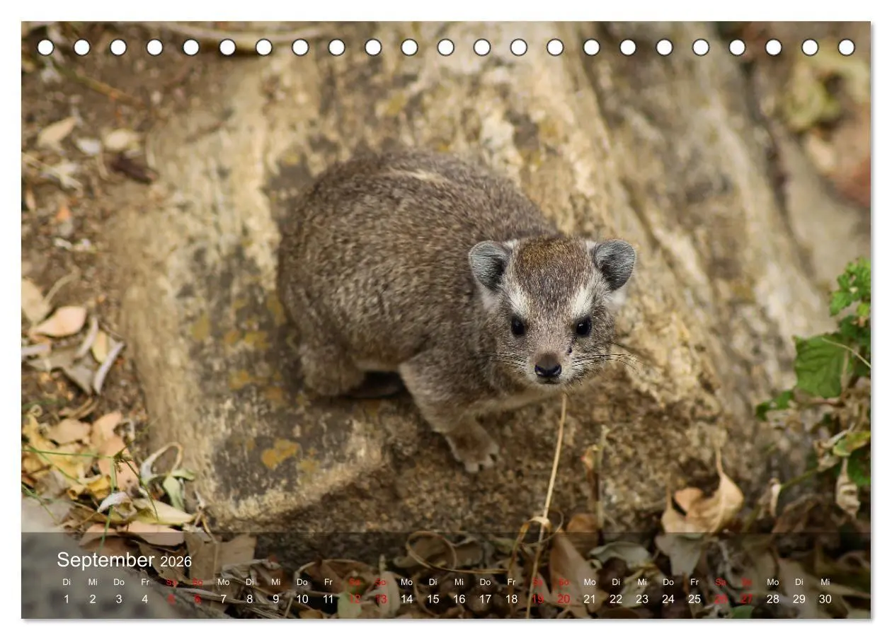892x640 pixels.
Task: Click date 15 in the calendar strip
Action: [x=433, y=599]
